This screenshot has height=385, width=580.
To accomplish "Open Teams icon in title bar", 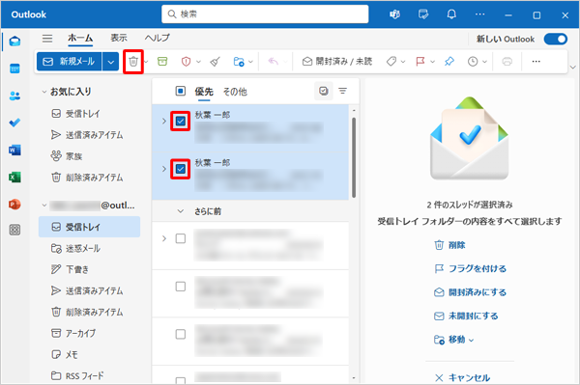I will click(394, 14).
